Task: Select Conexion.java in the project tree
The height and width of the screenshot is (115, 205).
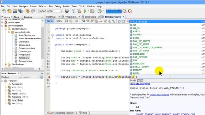Action: [25, 51]
